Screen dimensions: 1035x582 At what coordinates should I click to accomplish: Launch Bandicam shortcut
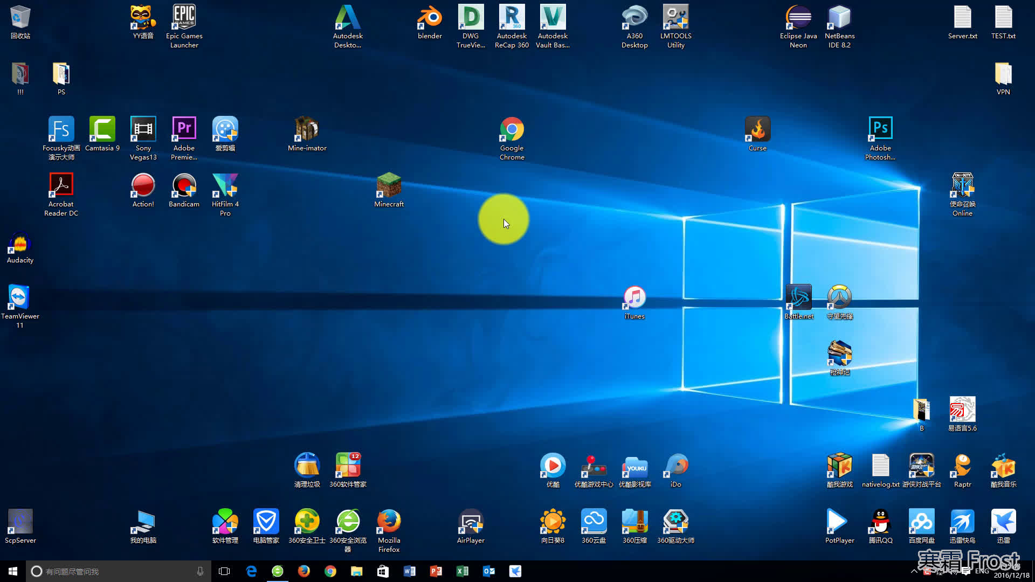click(184, 190)
